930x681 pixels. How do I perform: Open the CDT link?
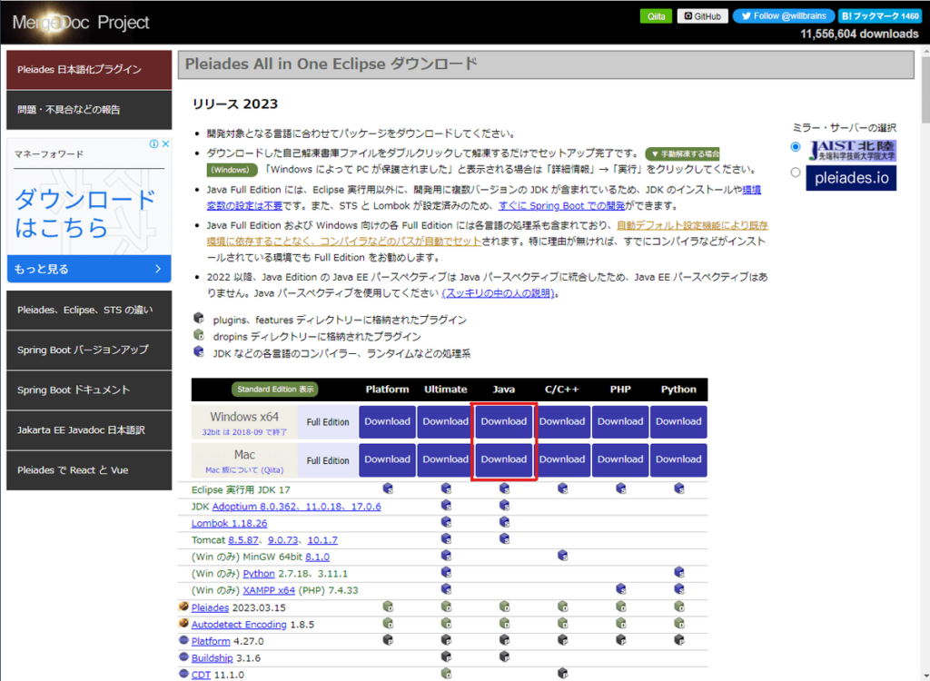[201, 675]
